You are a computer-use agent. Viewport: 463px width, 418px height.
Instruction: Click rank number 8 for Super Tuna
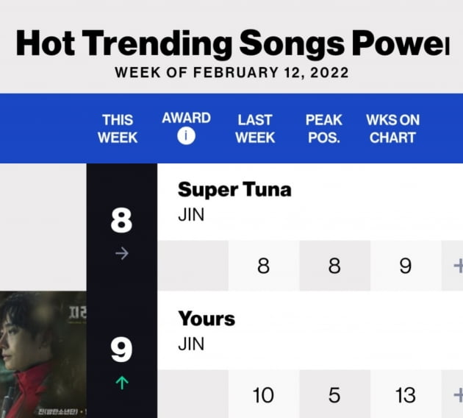tap(122, 220)
